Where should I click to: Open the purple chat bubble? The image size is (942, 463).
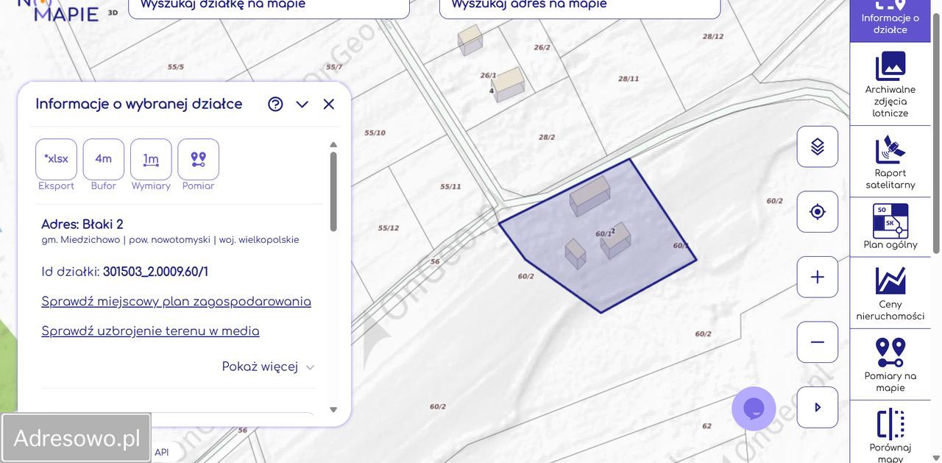(x=754, y=409)
